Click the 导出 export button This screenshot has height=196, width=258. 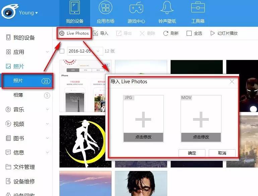[124, 33]
